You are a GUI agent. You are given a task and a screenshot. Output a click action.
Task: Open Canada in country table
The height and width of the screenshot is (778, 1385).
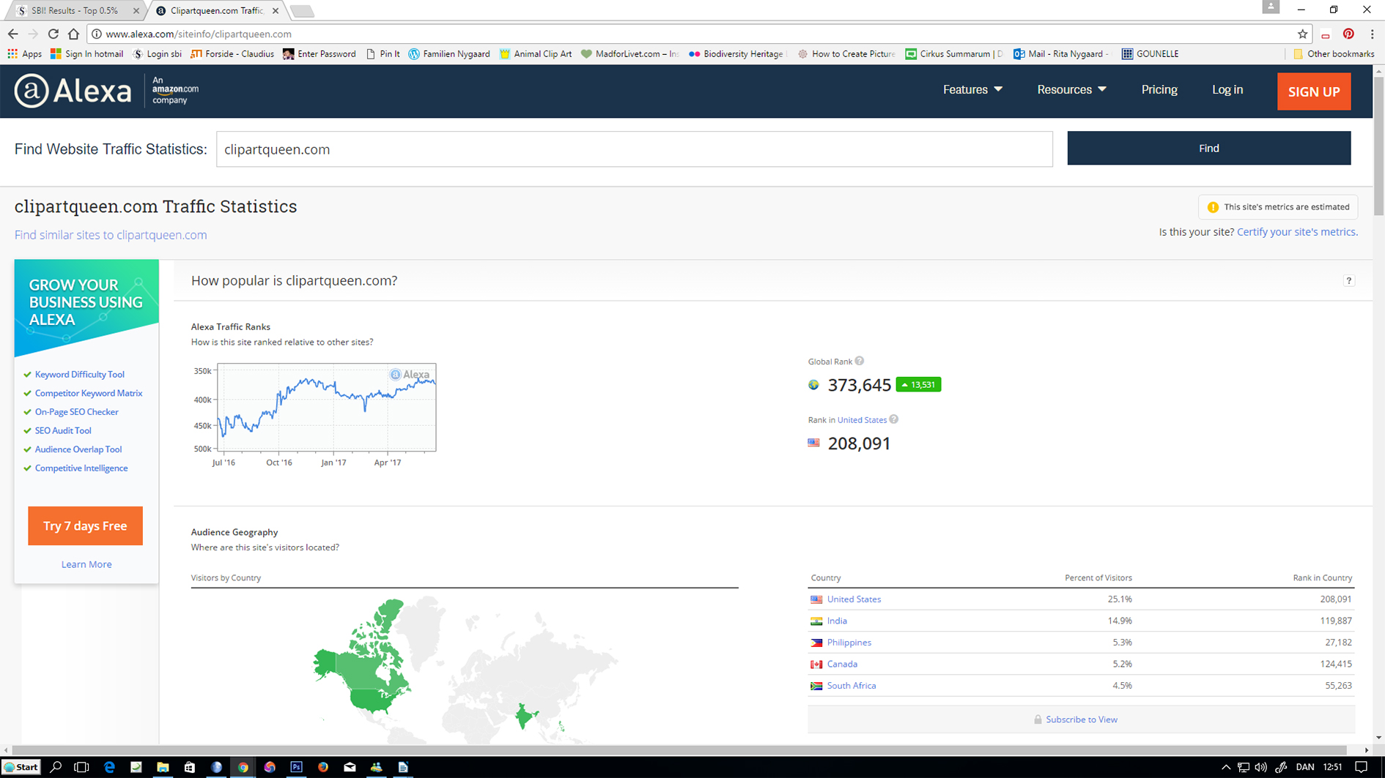[x=842, y=664]
